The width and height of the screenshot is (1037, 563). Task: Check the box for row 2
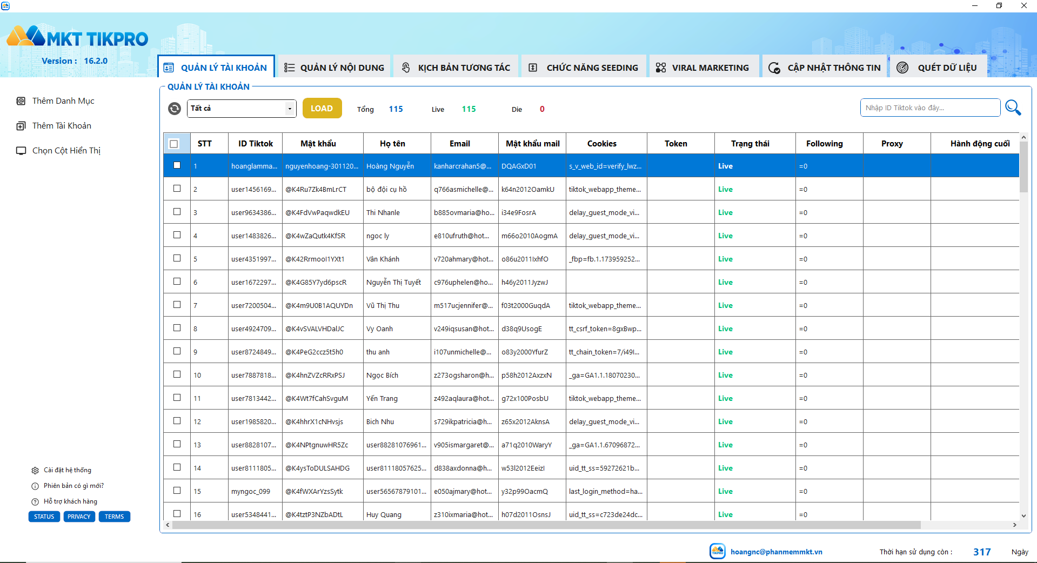point(177,189)
